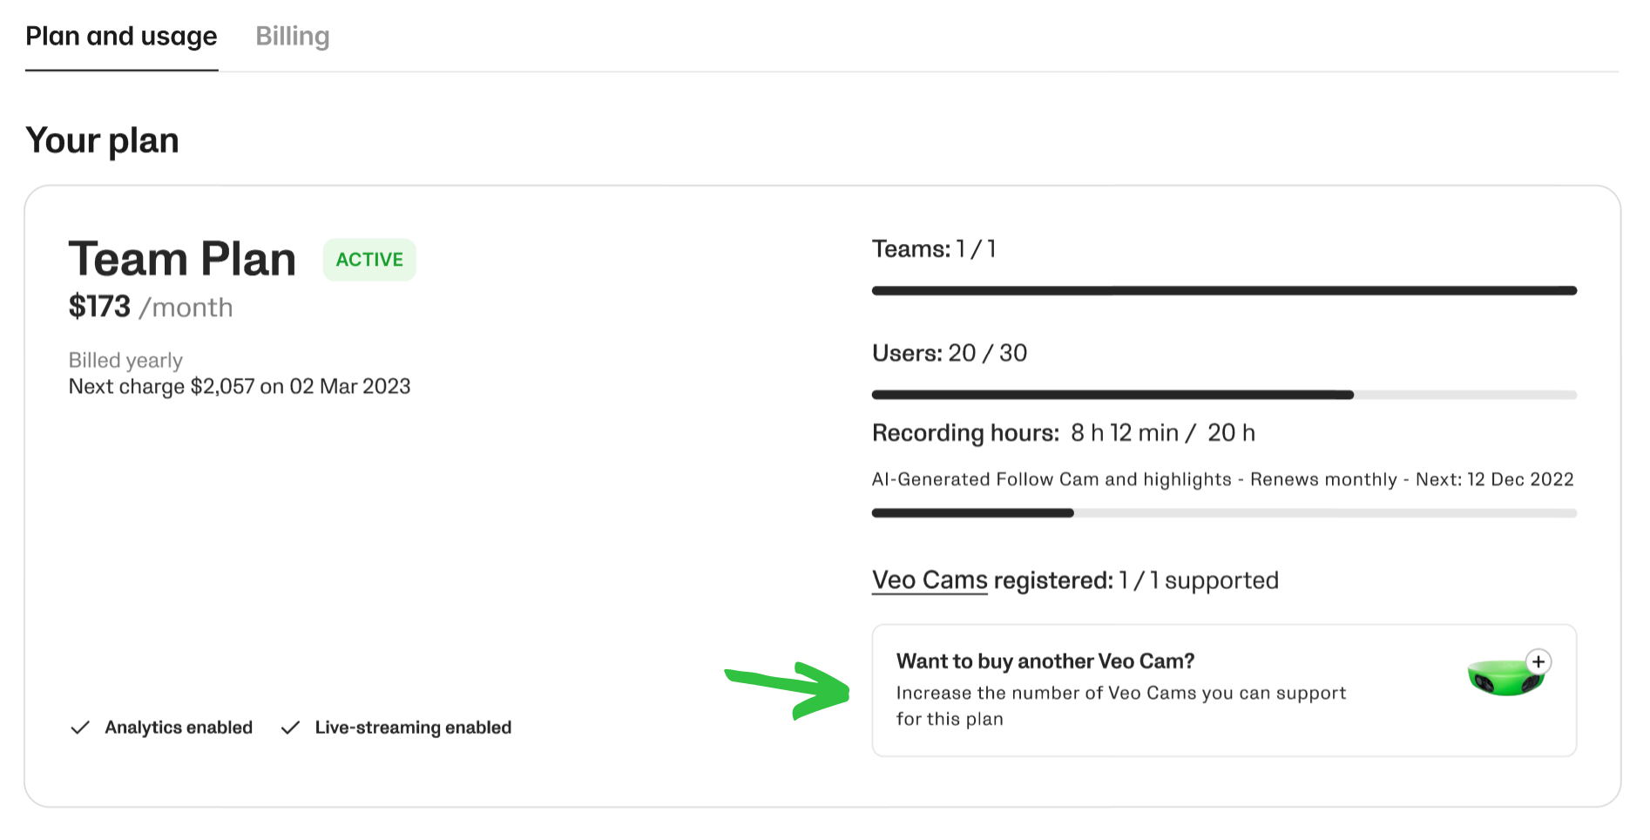Open the Veo Cams link

929,580
